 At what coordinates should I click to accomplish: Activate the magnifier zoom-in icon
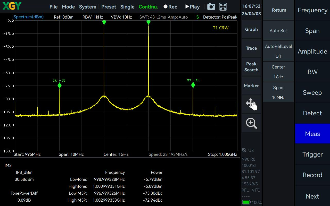(251, 123)
